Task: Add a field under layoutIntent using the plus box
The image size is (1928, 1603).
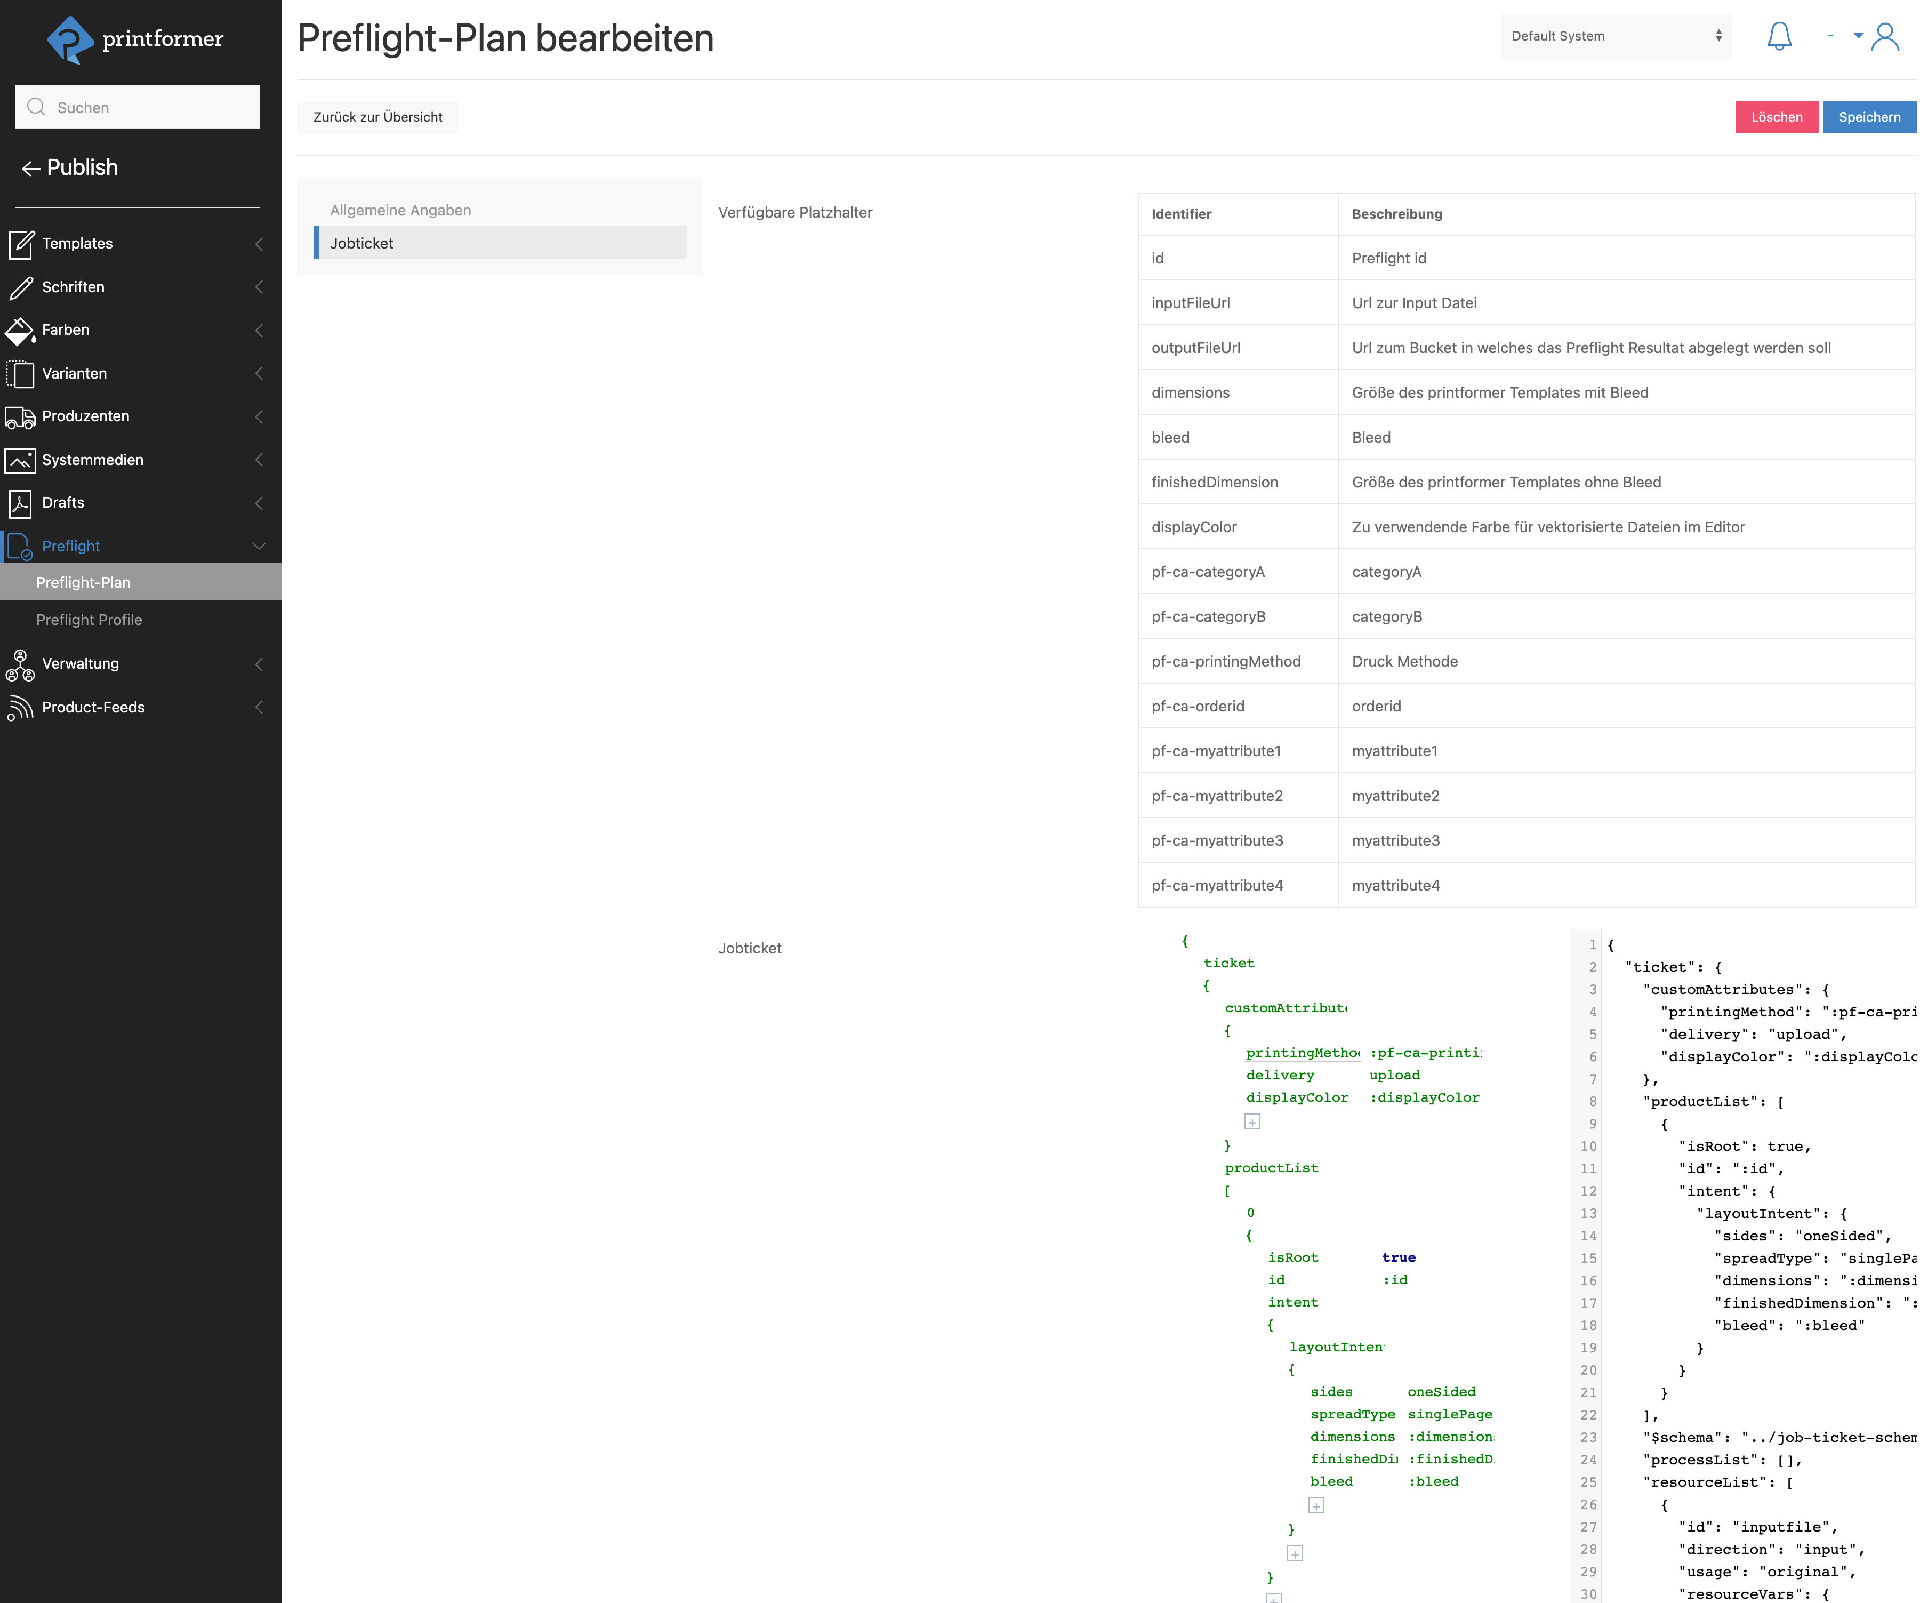Action: coord(1315,1506)
